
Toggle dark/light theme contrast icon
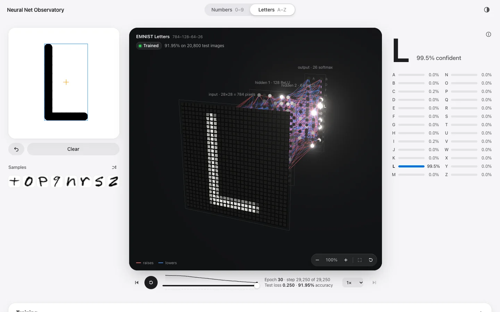coord(487,10)
